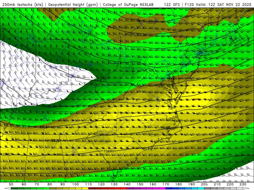Viewport: 254px width, 190px height.
Task: Click the "12Z GFS" model run label
Action: pyautogui.click(x=172, y=5)
